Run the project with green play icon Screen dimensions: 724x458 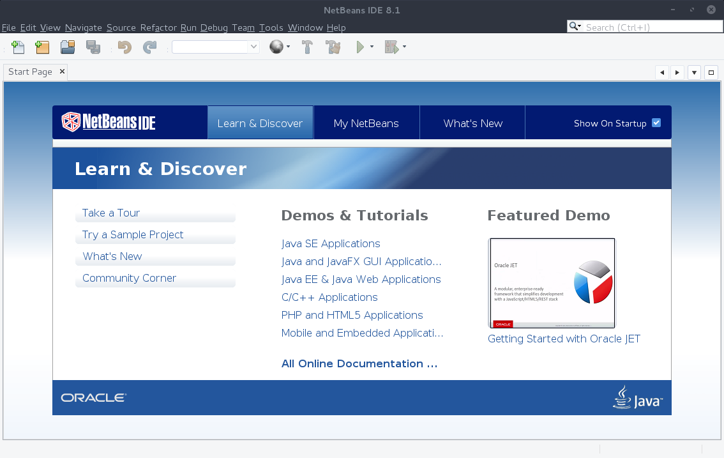[x=360, y=47]
